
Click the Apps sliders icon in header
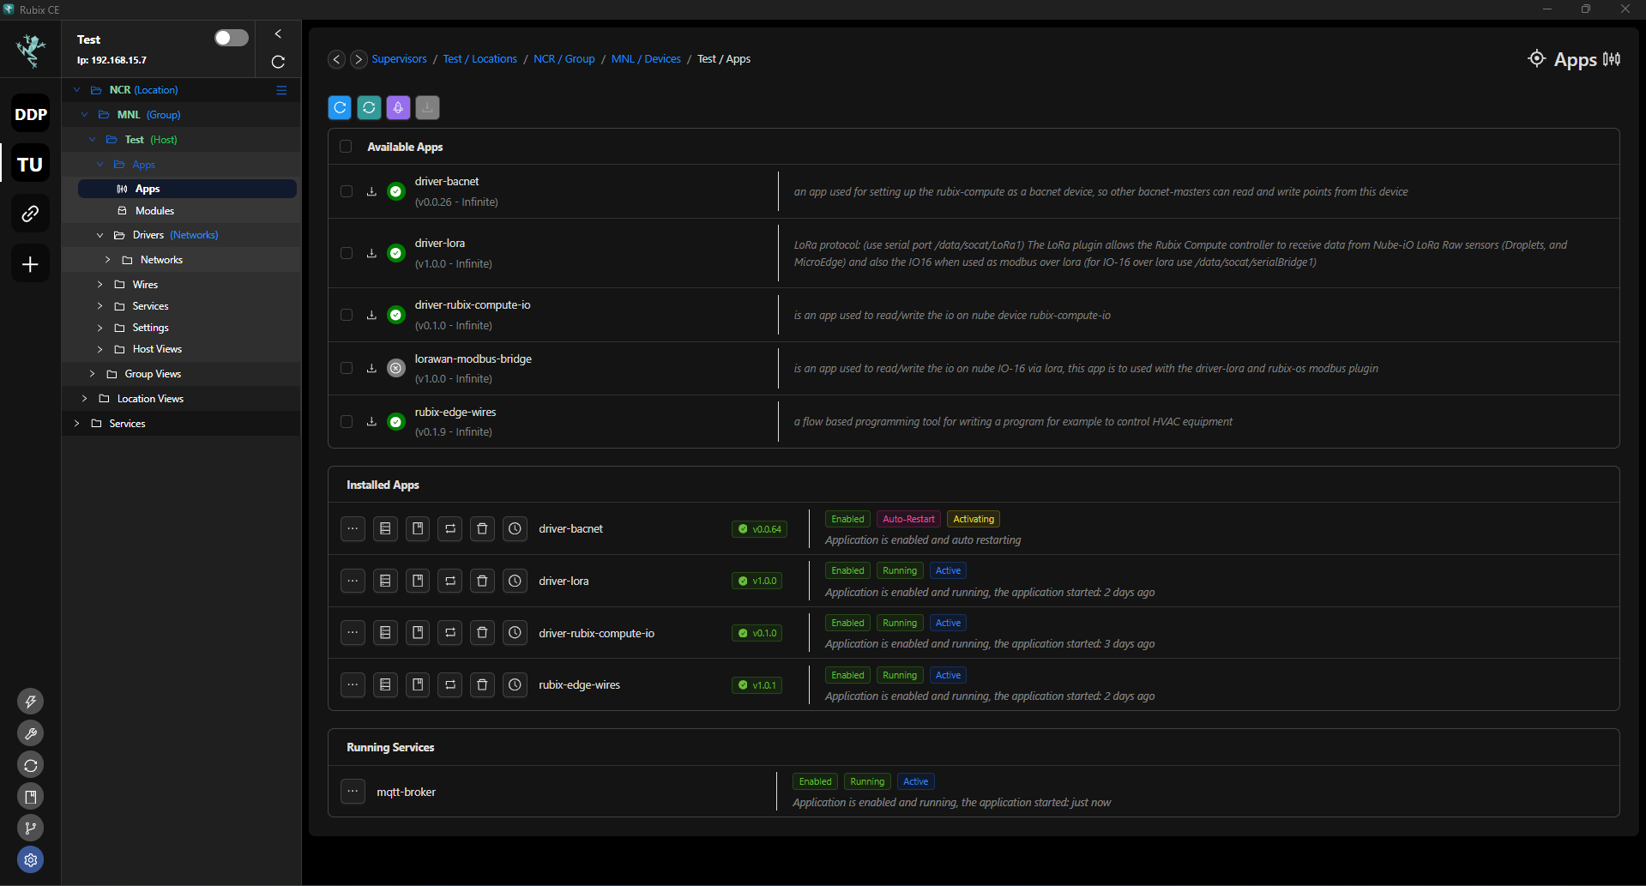click(x=1612, y=59)
